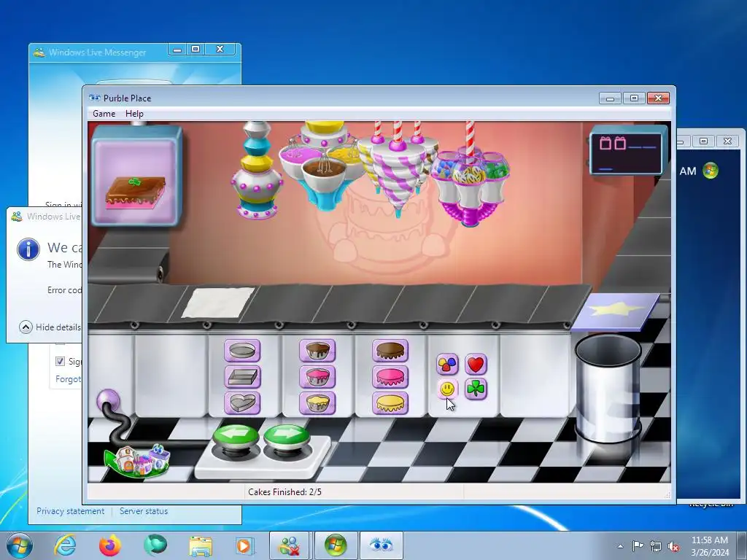Screen dimensions: 747x560
Task: Minimize the Purble Place window
Action: [611, 98]
